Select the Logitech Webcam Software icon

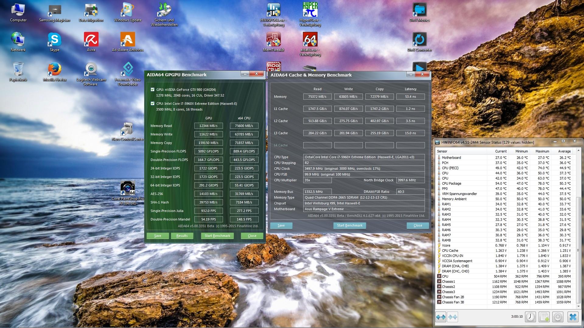91,74
